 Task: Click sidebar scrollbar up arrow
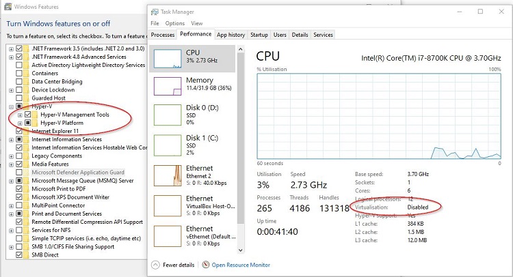(x=241, y=49)
